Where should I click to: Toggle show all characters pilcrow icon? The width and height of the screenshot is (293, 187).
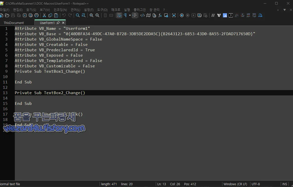125,15
